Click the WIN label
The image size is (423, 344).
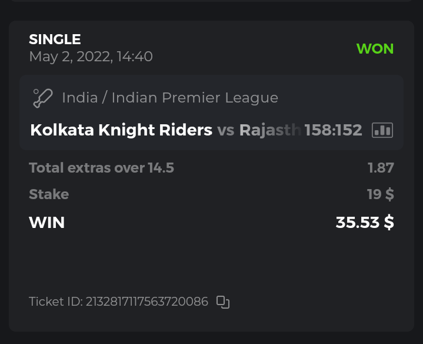[46, 222]
